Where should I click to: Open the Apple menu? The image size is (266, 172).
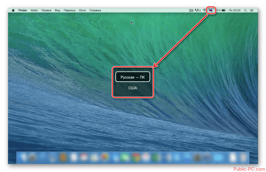[13, 10]
